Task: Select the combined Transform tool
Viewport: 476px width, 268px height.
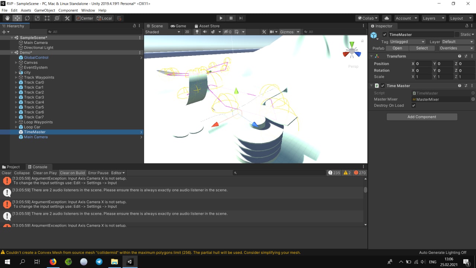Action: coord(57,18)
